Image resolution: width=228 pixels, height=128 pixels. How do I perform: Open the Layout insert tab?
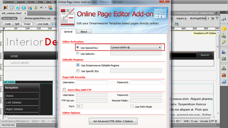coord(21,2)
